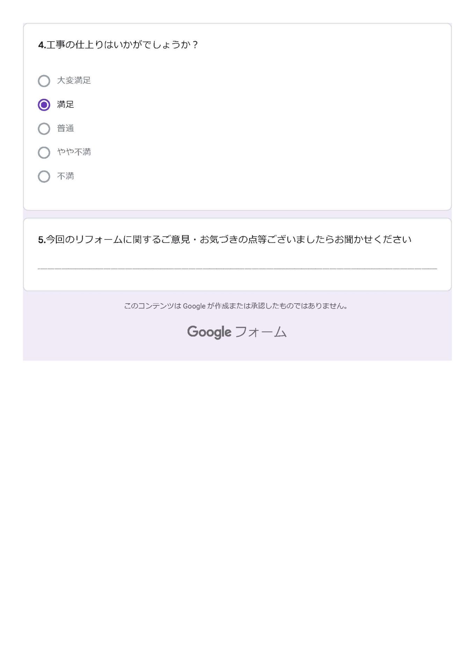Pick the 不満 radio circle
Image resolution: width=474 pixels, height=670 pixels.
[x=44, y=177]
